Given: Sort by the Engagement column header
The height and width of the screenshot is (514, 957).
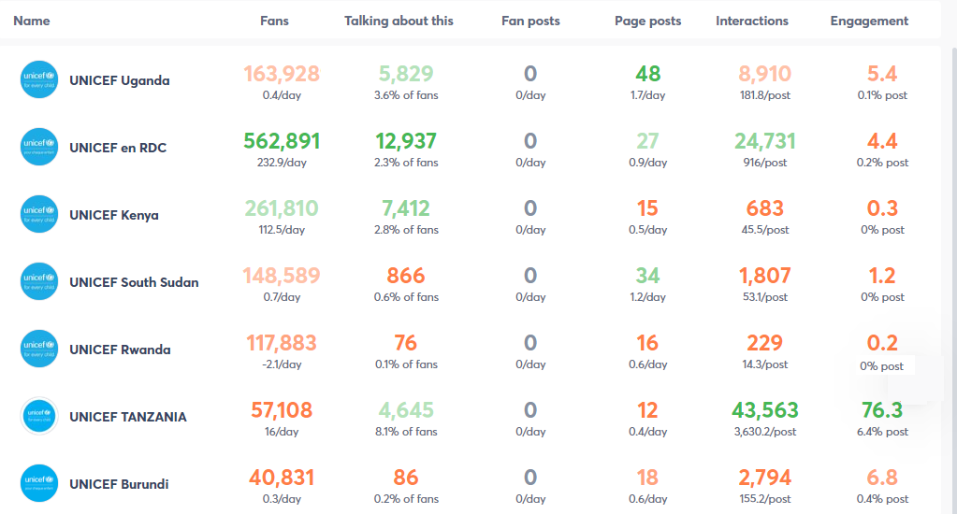Looking at the screenshot, I should [x=869, y=21].
